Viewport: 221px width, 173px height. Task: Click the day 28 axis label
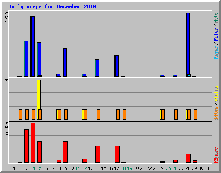click(x=188, y=168)
